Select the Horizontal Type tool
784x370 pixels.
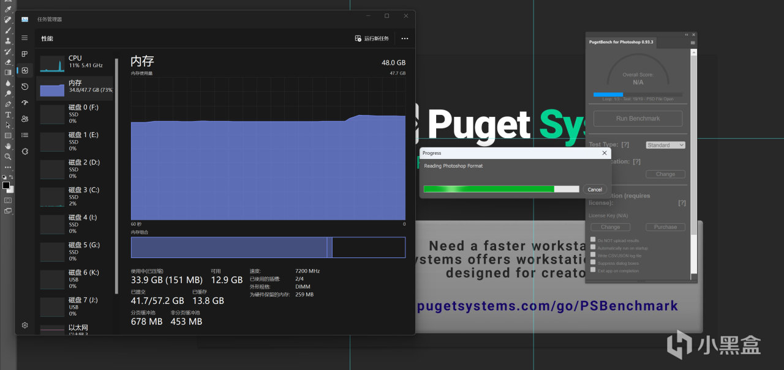point(8,114)
